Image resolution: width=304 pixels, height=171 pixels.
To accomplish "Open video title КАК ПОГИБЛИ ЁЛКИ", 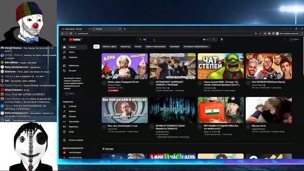I will pyautogui.click(x=268, y=82).
